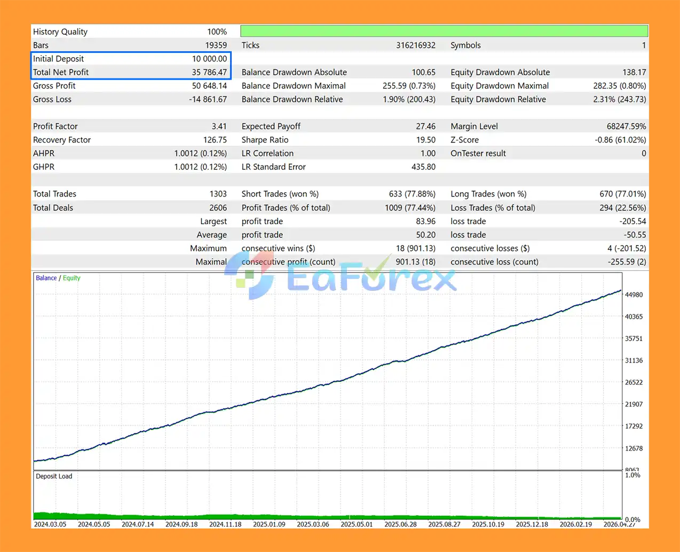Click the Ticks value 316216932
The image size is (680, 552).
(x=416, y=45)
